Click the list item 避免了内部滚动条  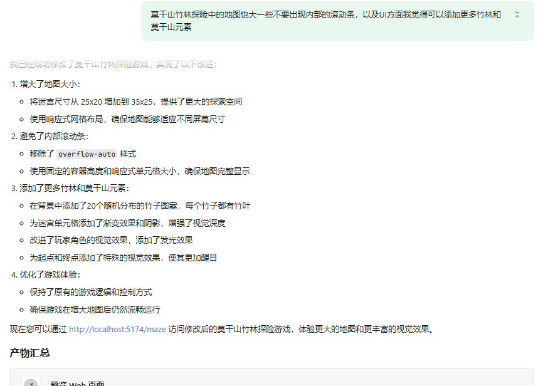tap(54, 136)
